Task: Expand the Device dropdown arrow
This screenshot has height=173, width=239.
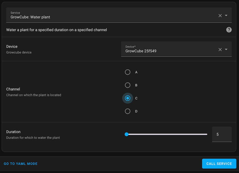Action: click(226, 49)
